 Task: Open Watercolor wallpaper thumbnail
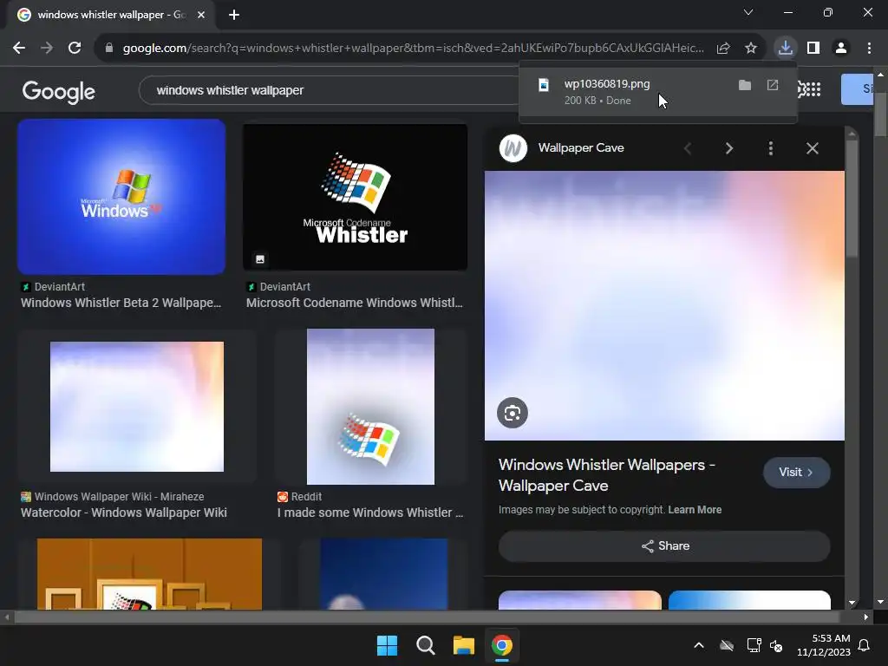[x=136, y=406]
